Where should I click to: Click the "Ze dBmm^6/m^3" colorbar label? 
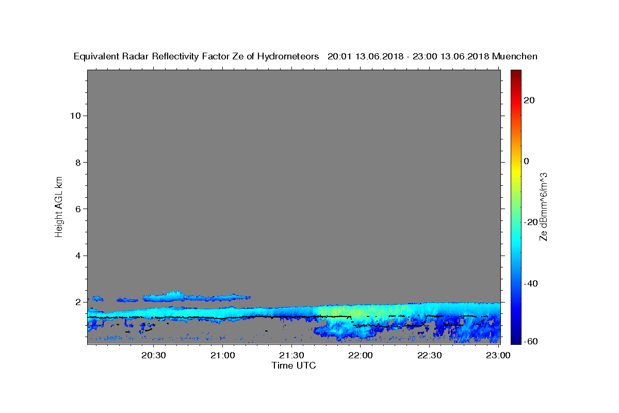coord(543,206)
